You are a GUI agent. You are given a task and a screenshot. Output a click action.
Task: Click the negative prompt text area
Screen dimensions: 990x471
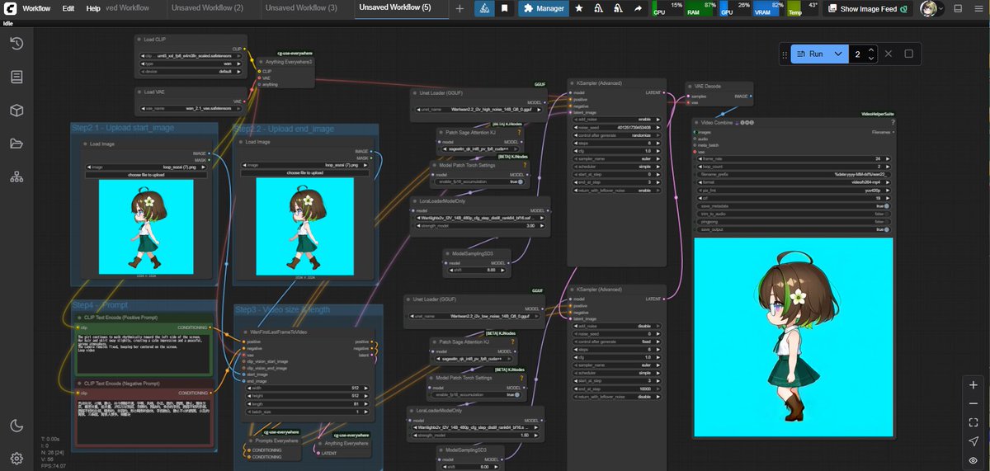pos(144,421)
